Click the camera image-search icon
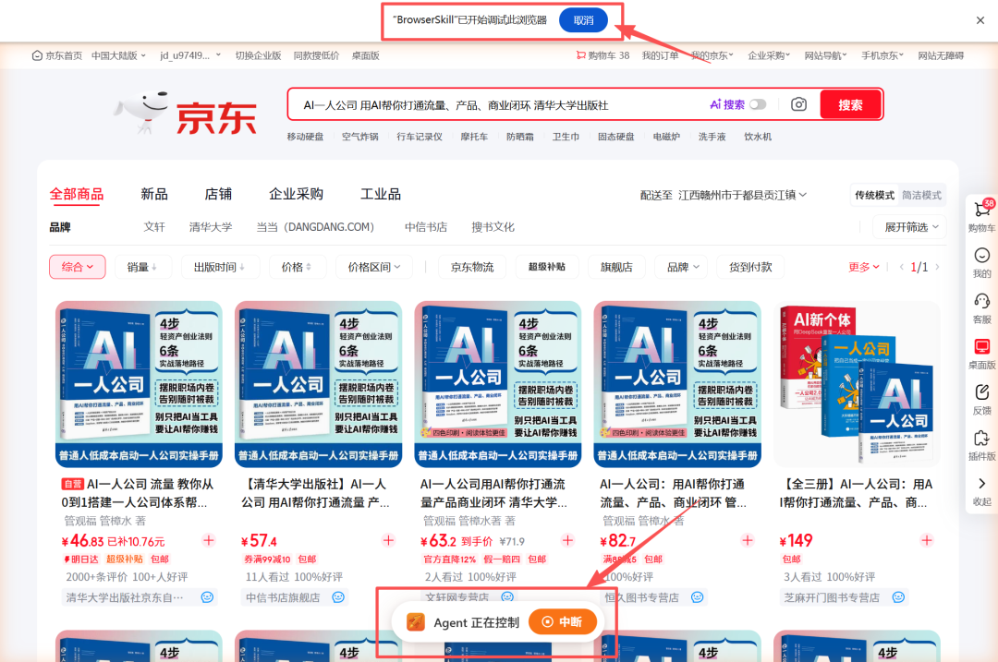The width and height of the screenshot is (998, 662). 798,104
